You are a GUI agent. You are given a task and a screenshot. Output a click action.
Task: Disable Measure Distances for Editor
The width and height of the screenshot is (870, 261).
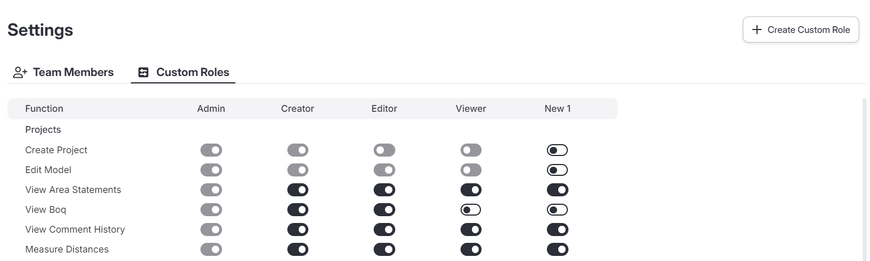click(384, 250)
